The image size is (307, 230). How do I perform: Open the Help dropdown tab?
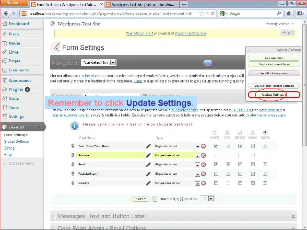click(x=287, y=33)
